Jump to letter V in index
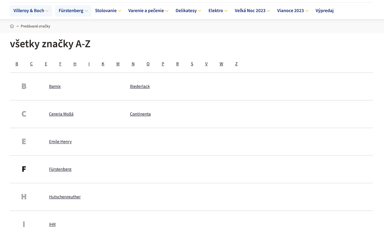The height and width of the screenshot is (228, 384). pyautogui.click(x=206, y=64)
